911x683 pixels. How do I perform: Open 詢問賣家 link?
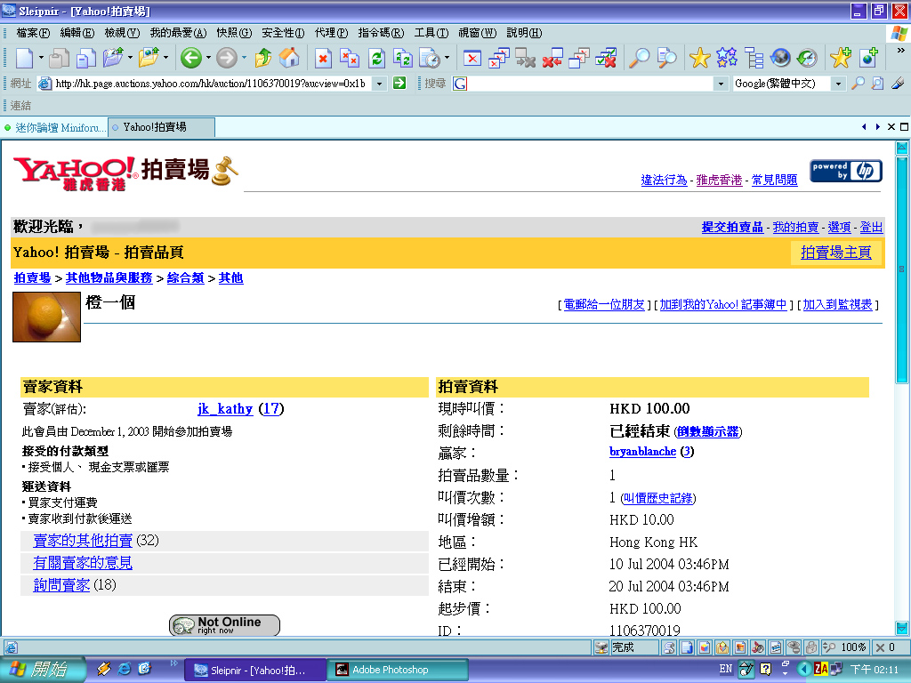[x=61, y=585]
